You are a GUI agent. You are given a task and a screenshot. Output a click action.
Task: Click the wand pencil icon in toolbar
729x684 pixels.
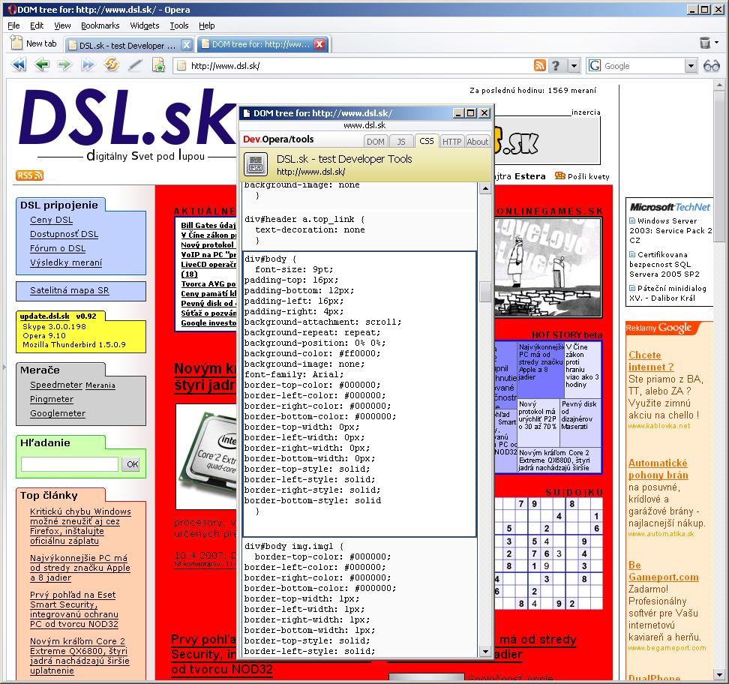(x=135, y=65)
